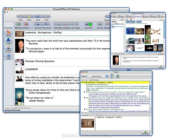The image size is (174, 138).
Task: Switch to the Quotes tab in IdeaBrowser
Action: [x=114, y=17]
